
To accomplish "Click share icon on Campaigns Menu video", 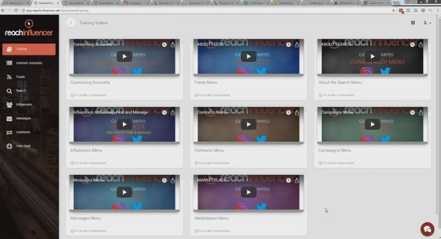I will 421,112.
